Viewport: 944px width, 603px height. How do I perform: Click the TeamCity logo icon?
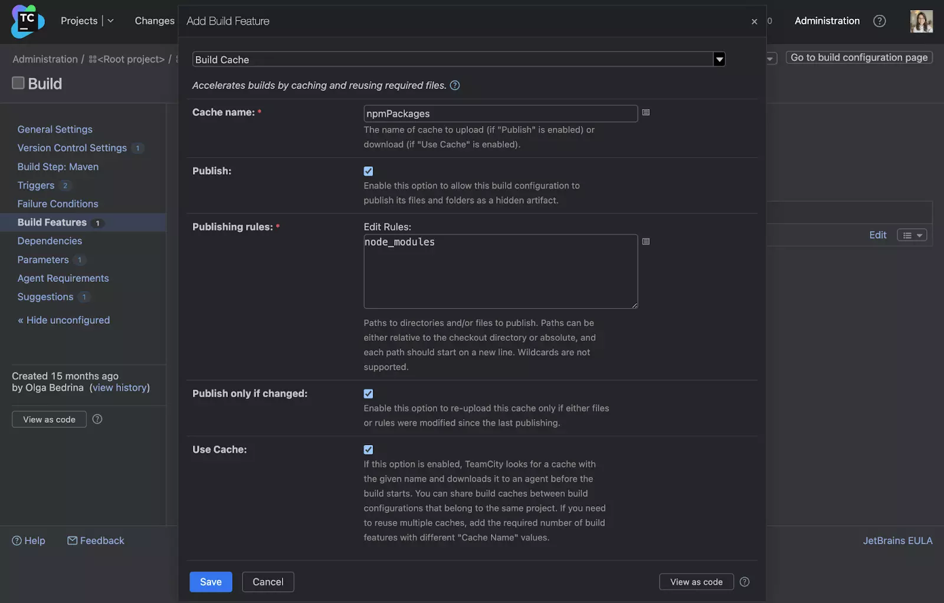(26, 21)
